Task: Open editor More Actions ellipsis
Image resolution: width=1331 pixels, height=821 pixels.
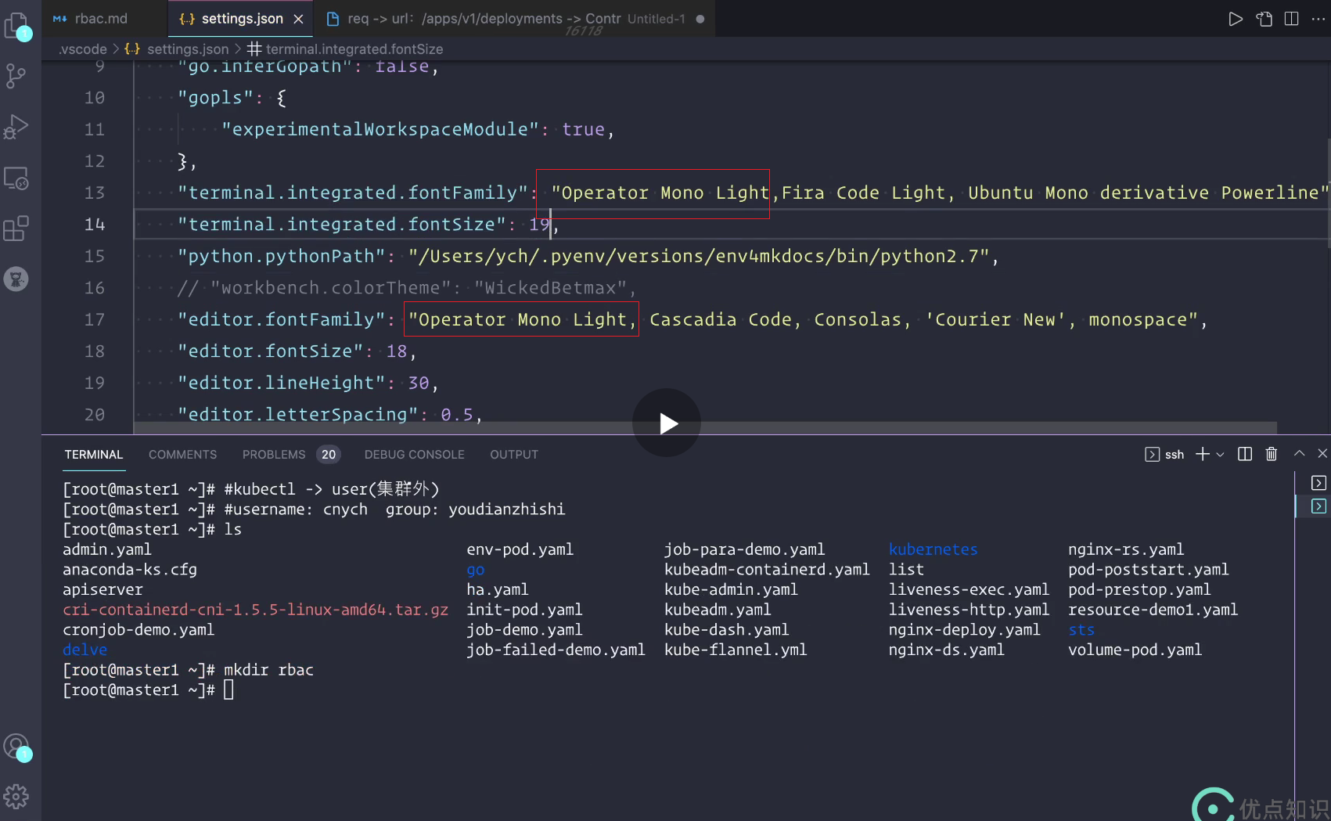Action: (1318, 19)
